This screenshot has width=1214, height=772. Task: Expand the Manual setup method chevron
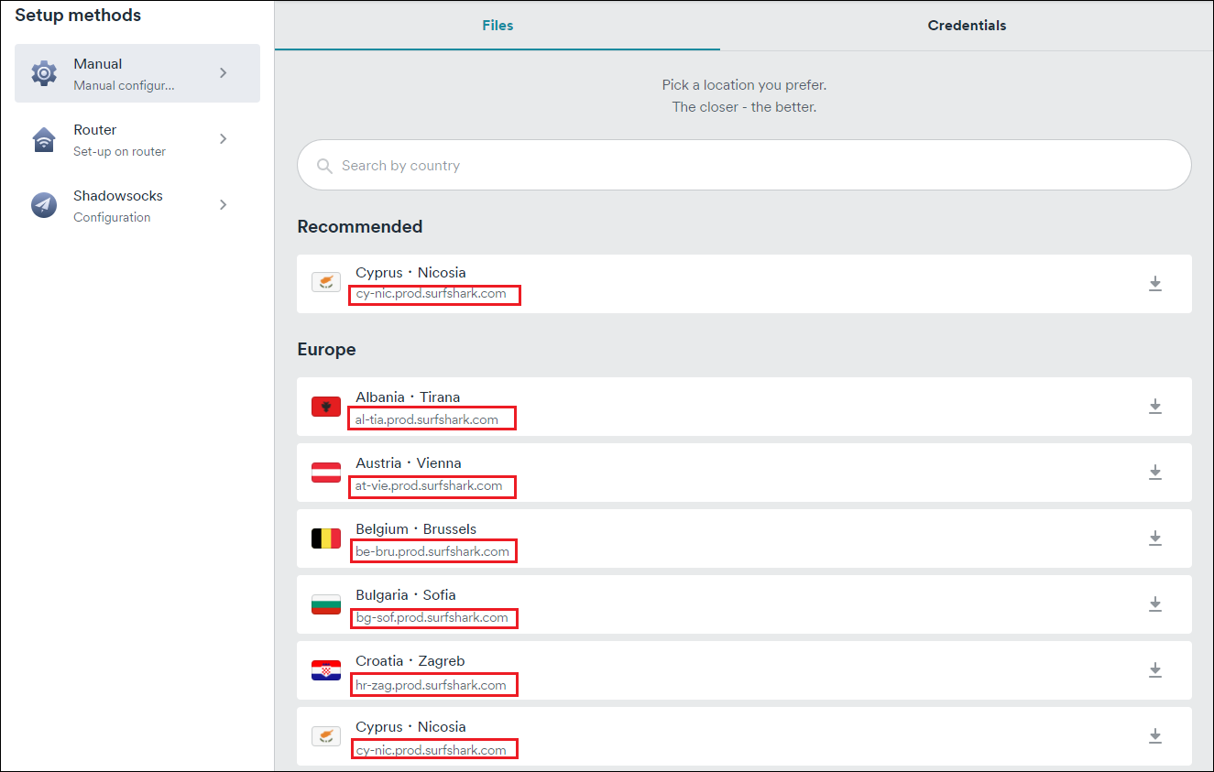[x=224, y=73]
